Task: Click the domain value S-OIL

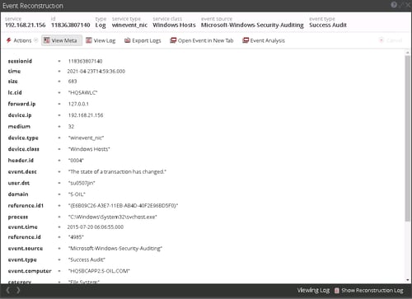Action: point(77,194)
